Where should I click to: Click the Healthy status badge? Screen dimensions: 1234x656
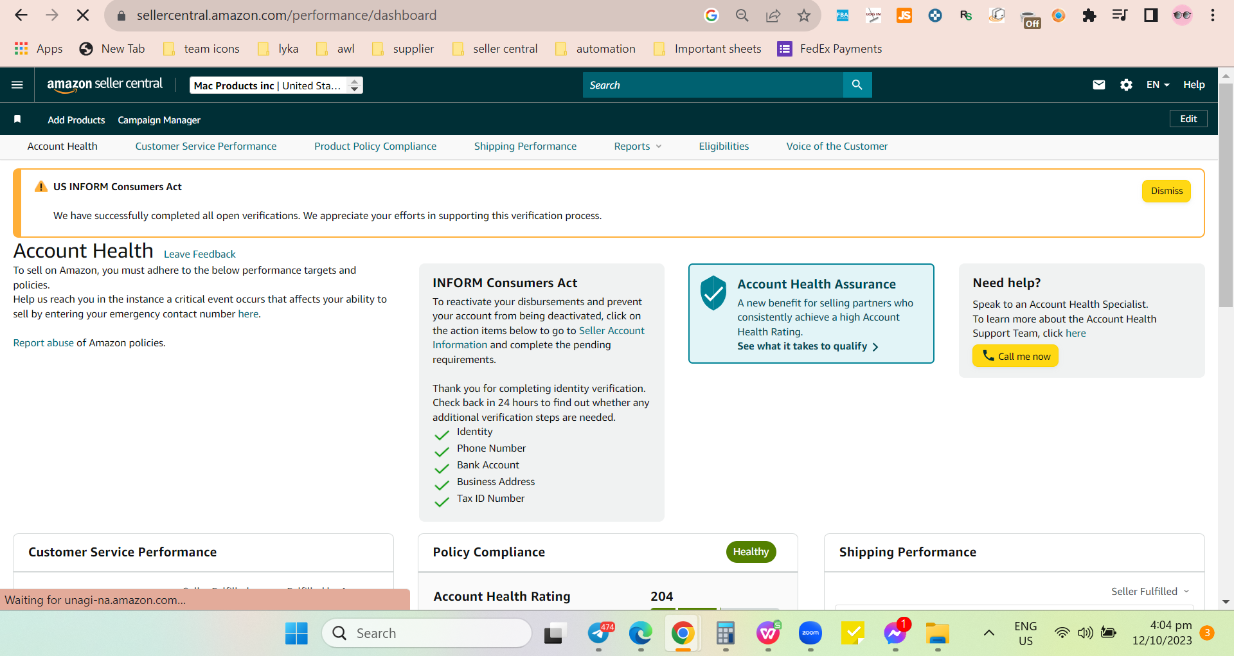pyautogui.click(x=751, y=552)
